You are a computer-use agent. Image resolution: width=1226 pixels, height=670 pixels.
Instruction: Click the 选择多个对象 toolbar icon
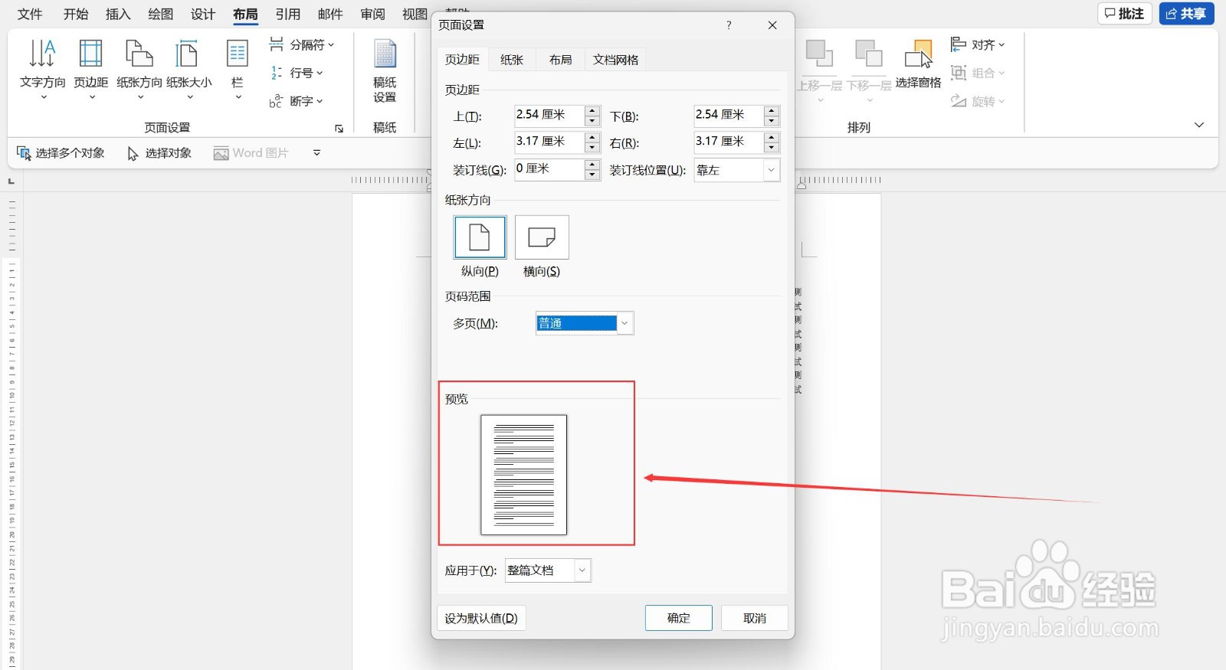(61, 153)
